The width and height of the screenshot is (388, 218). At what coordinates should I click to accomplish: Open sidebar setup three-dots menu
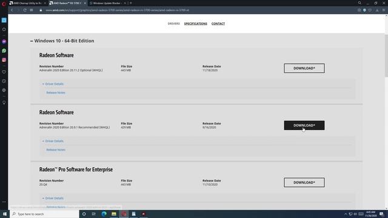click(4, 202)
